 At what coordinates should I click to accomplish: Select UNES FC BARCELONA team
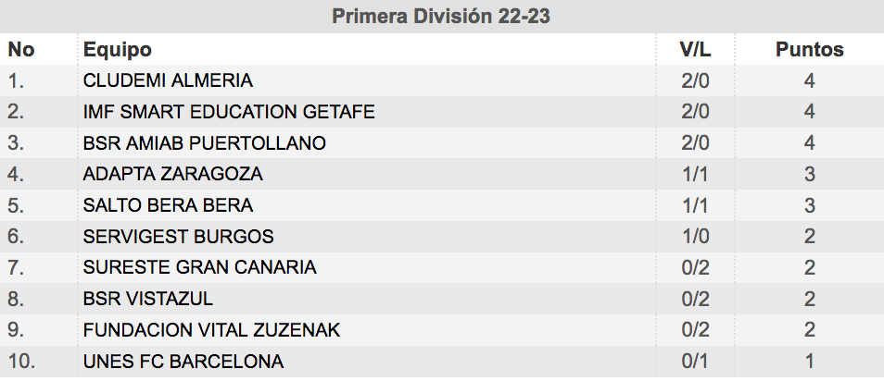point(183,362)
